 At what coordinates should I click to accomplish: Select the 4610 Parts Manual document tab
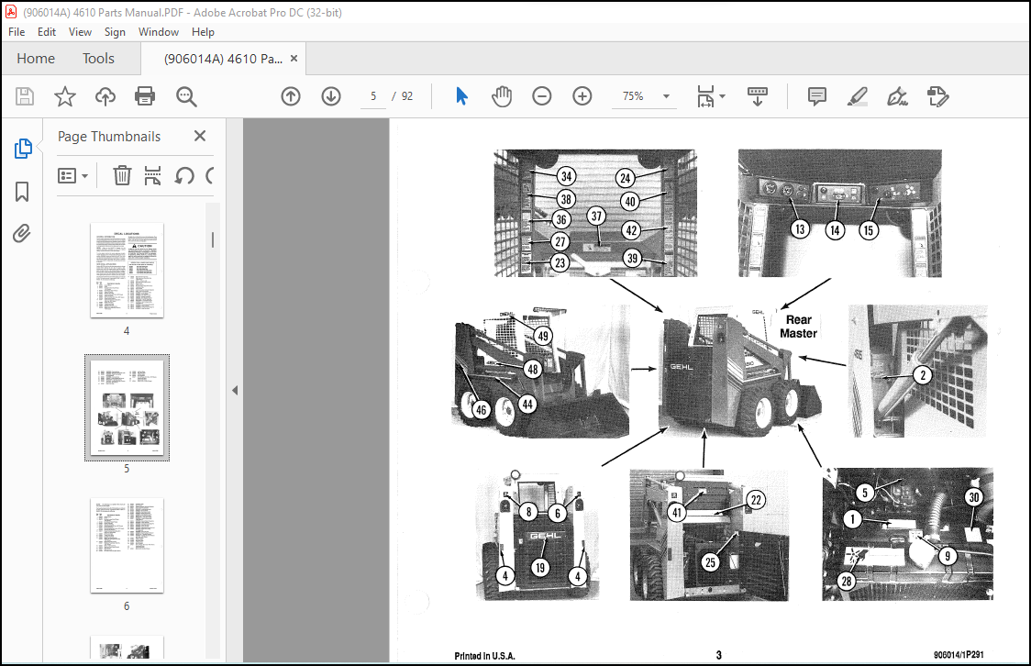pos(223,60)
